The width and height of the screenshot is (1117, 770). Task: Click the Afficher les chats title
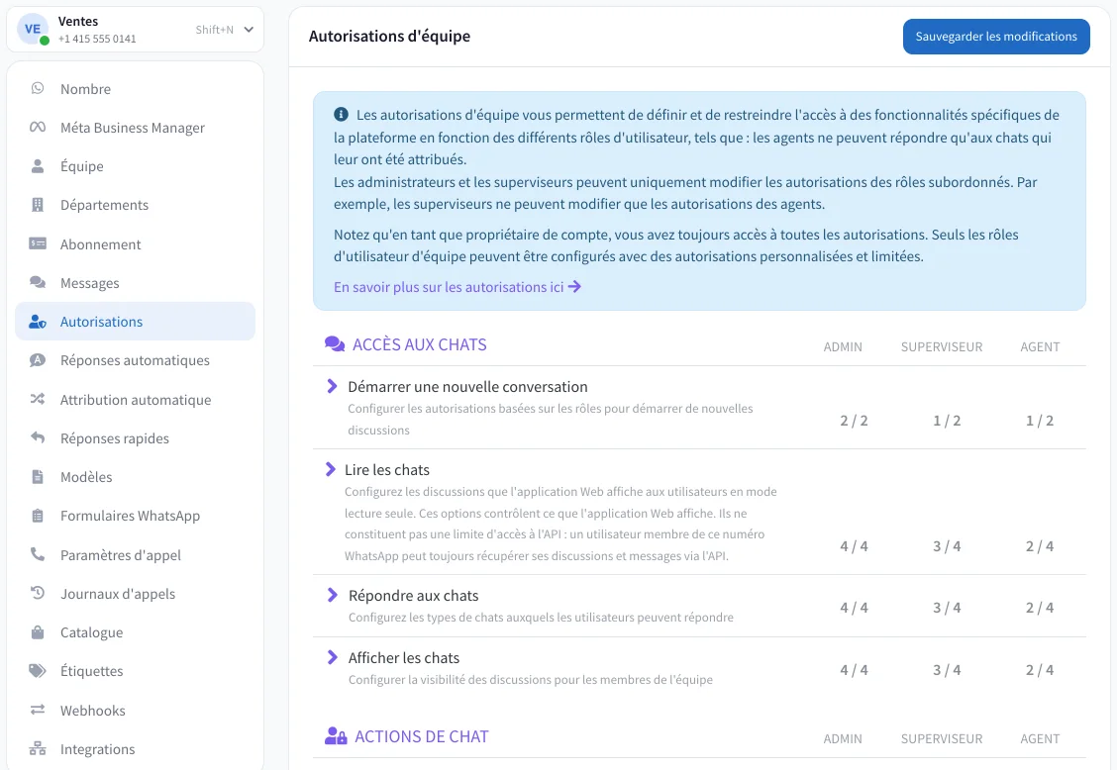(x=404, y=658)
